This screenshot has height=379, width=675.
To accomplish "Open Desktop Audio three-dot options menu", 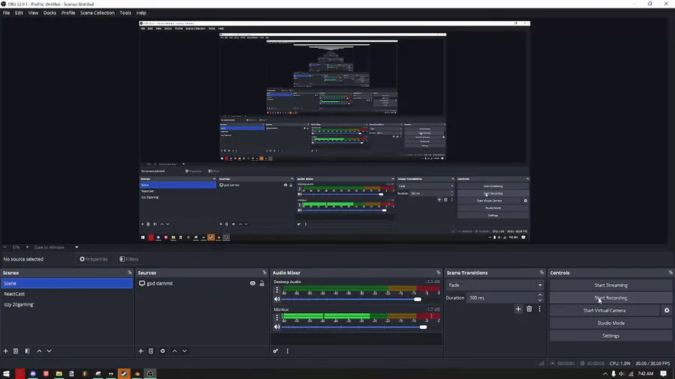I will (277, 290).
